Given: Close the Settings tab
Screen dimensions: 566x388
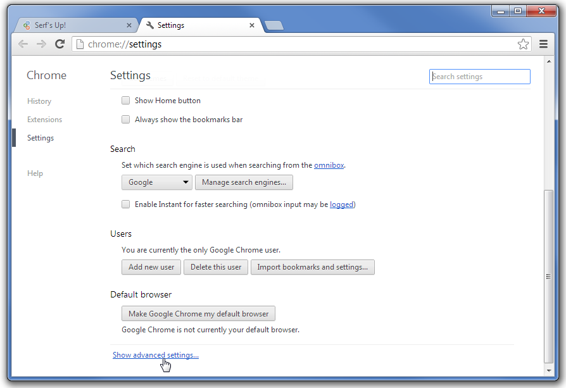Looking at the screenshot, I should pos(252,25).
